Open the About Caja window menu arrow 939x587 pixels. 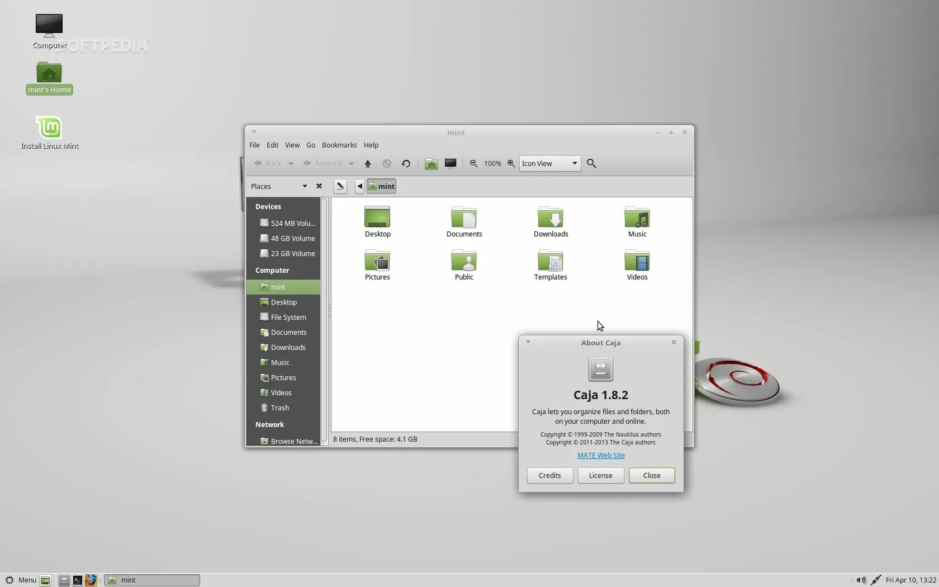click(x=528, y=342)
